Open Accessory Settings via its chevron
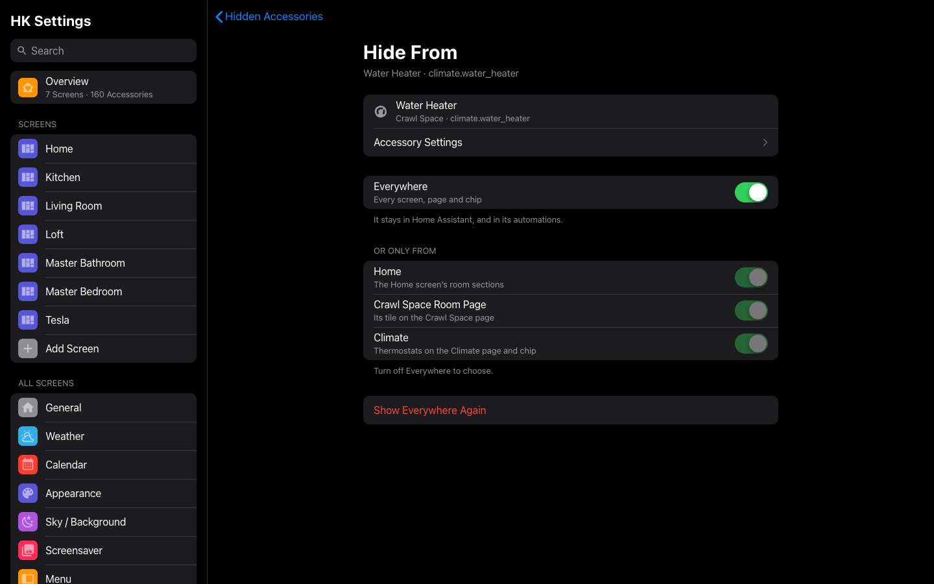Viewport: 934px width, 584px height. (x=765, y=142)
